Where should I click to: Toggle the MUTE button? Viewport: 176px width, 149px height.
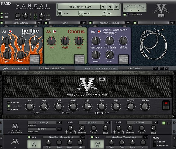[x=135, y=14]
